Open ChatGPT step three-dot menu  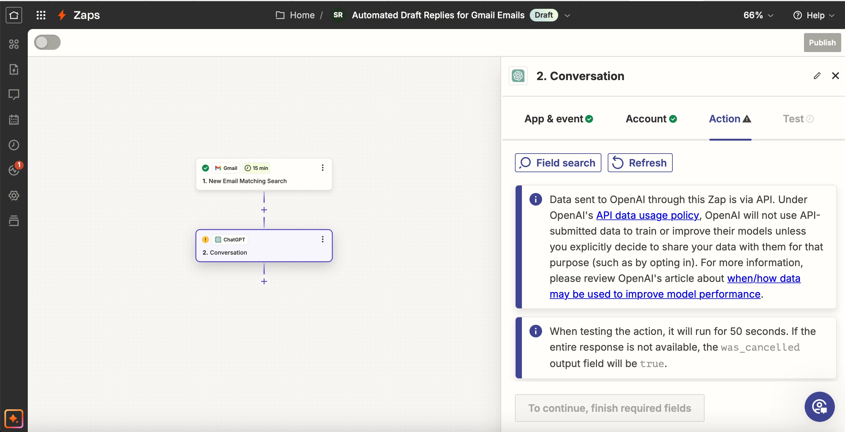pos(322,239)
